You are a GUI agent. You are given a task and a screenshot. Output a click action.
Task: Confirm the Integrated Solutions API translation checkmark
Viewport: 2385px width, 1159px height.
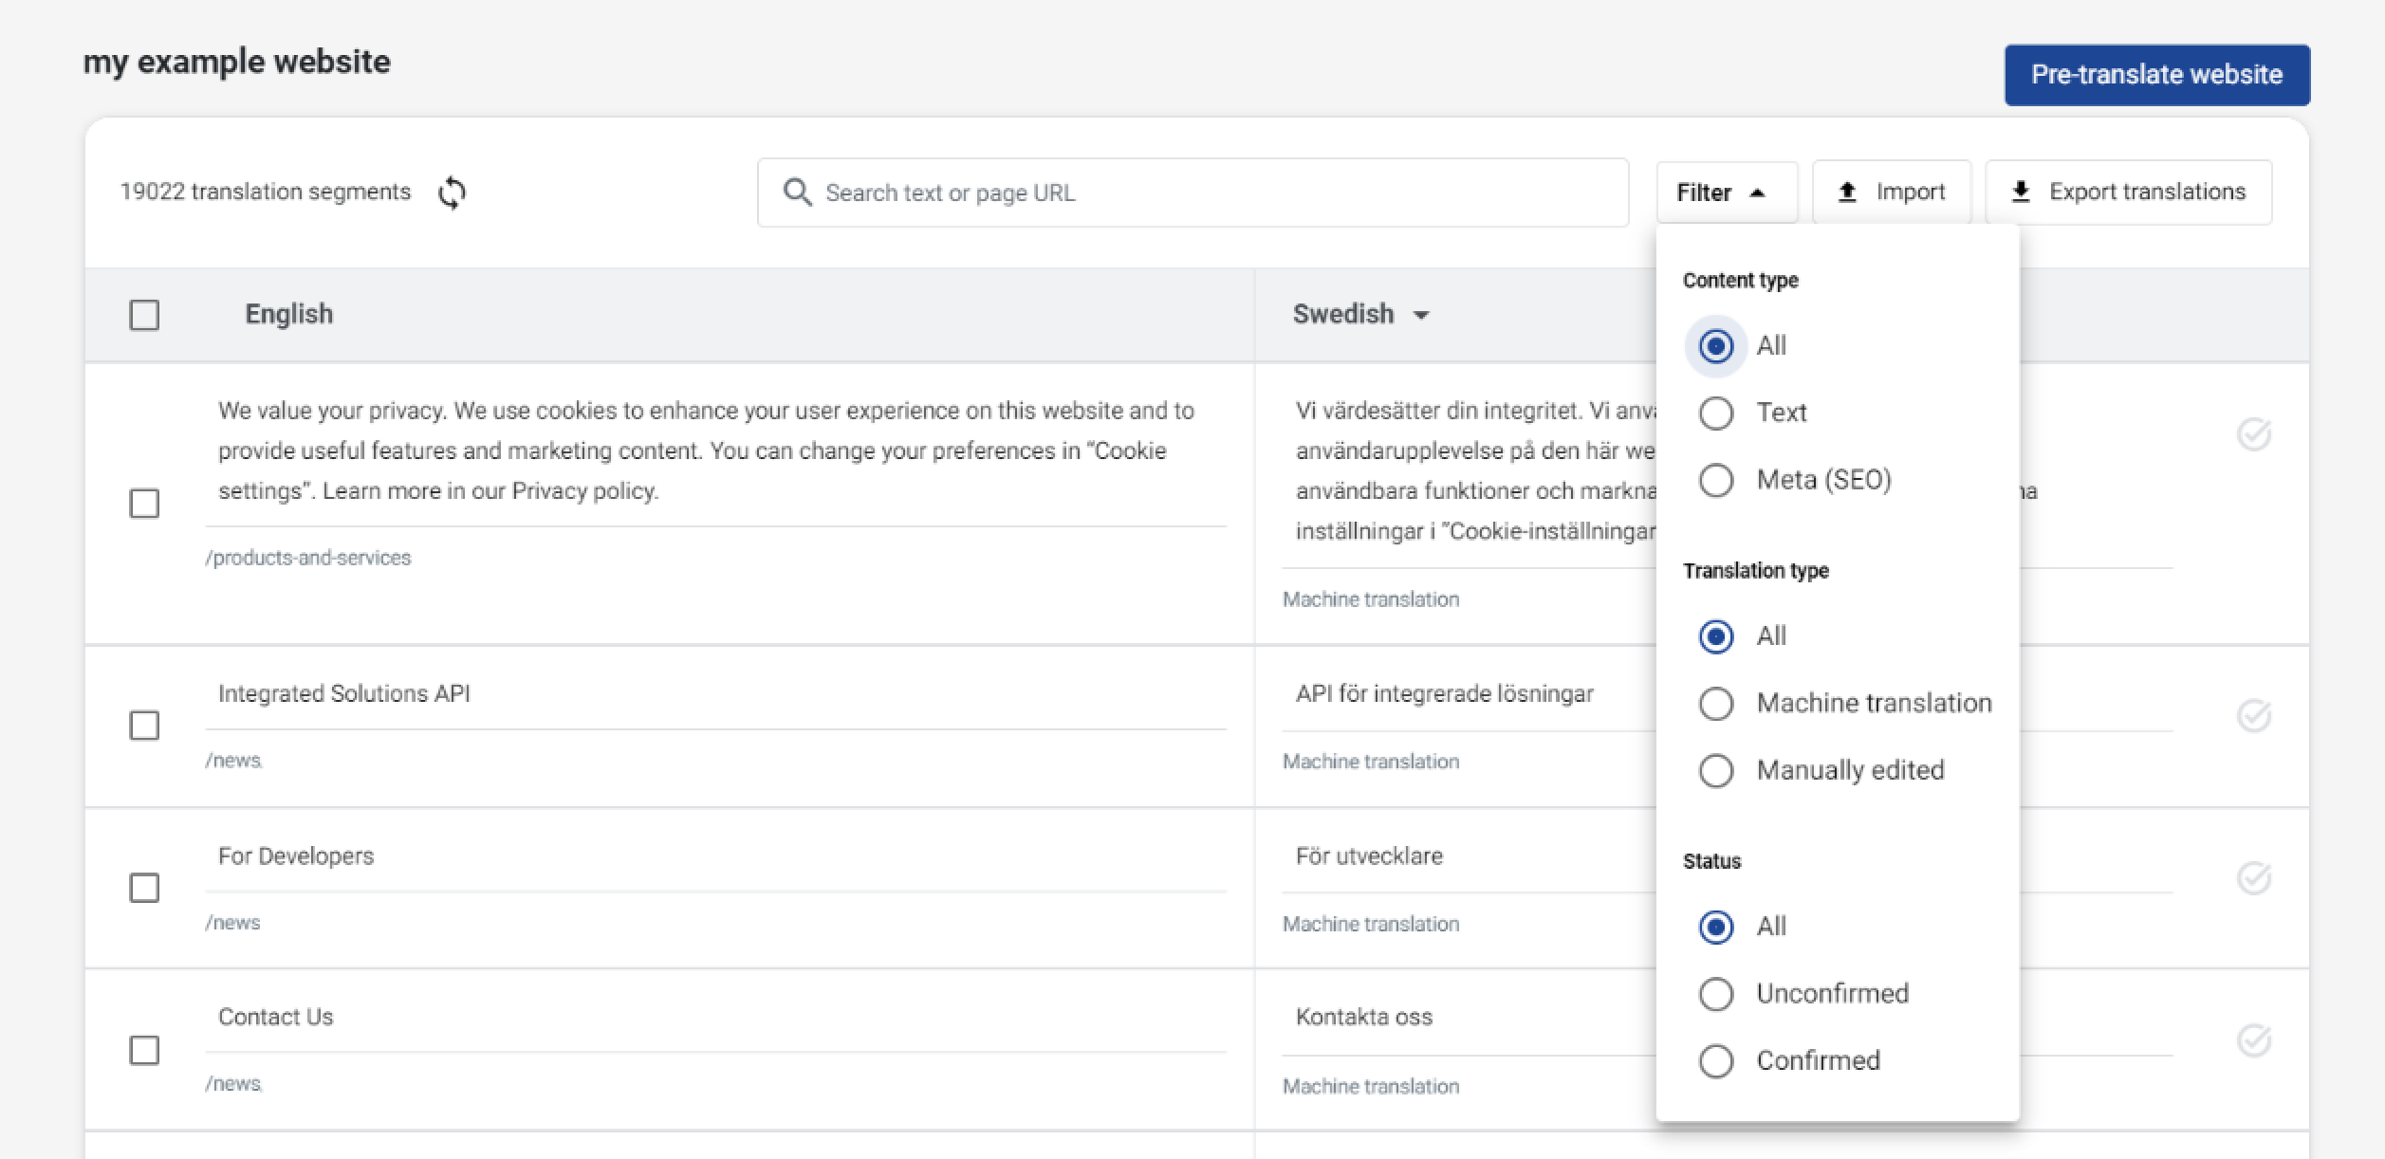(2254, 715)
